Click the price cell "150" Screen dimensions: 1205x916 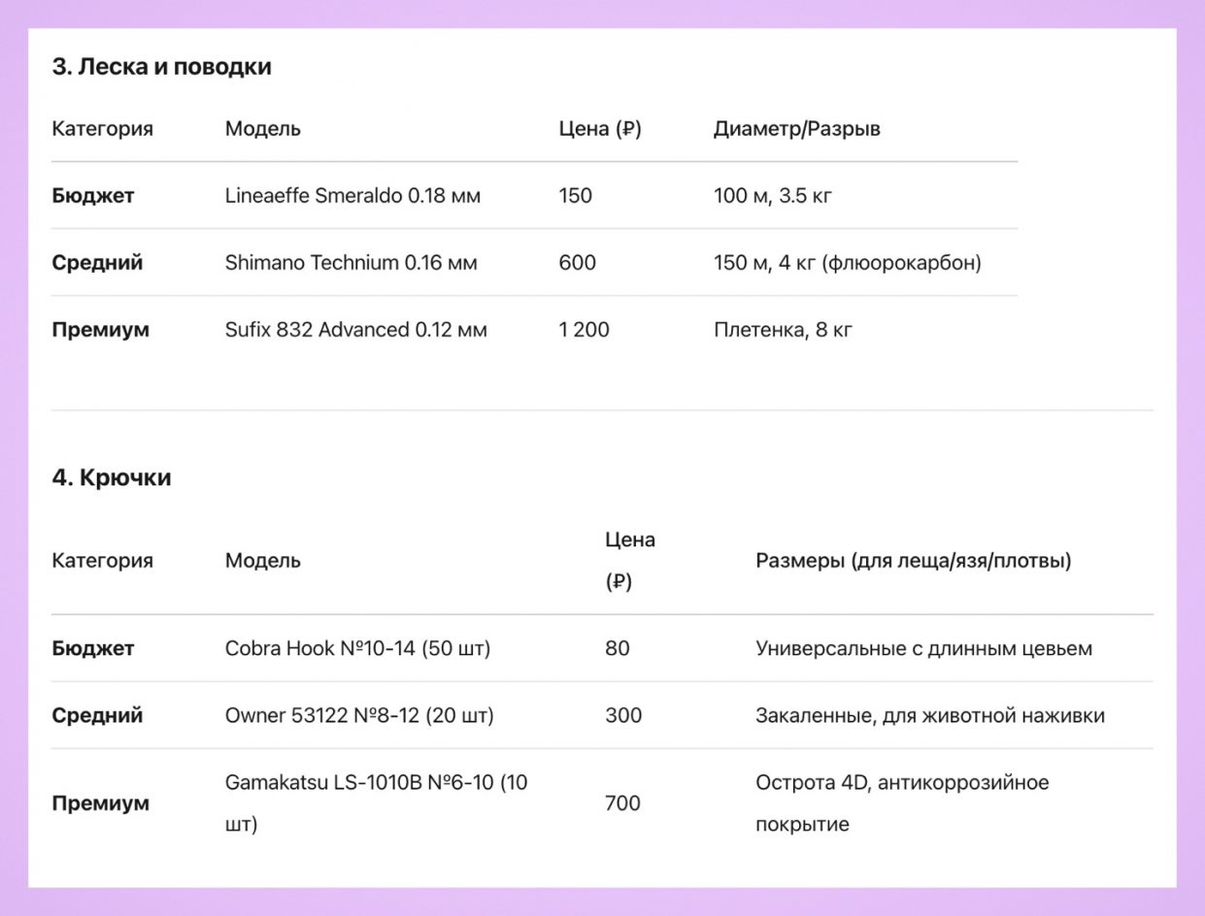click(575, 196)
